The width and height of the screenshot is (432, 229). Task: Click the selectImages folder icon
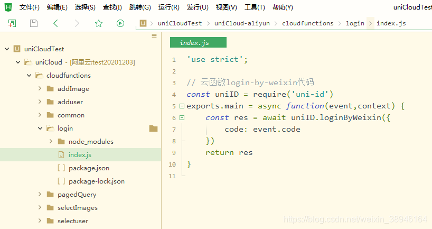click(x=50, y=207)
